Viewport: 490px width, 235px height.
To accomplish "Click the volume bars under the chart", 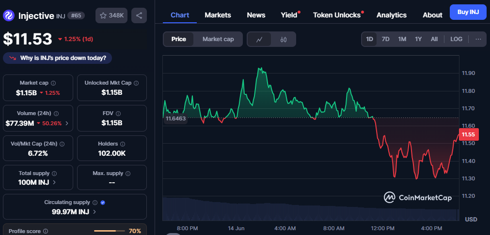I will click(x=311, y=209).
